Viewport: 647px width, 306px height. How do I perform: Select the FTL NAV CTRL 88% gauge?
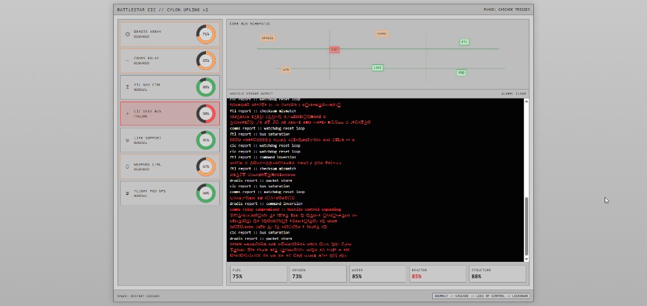coord(206,87)
